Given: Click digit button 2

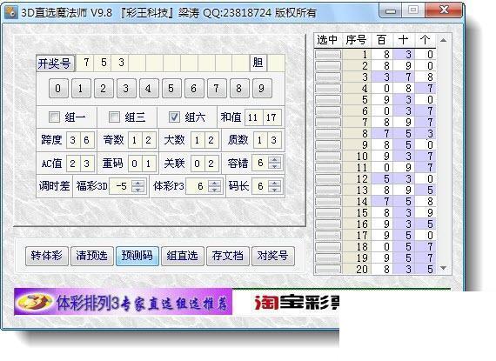Looking at the screenshot, I should coord(104,88).
